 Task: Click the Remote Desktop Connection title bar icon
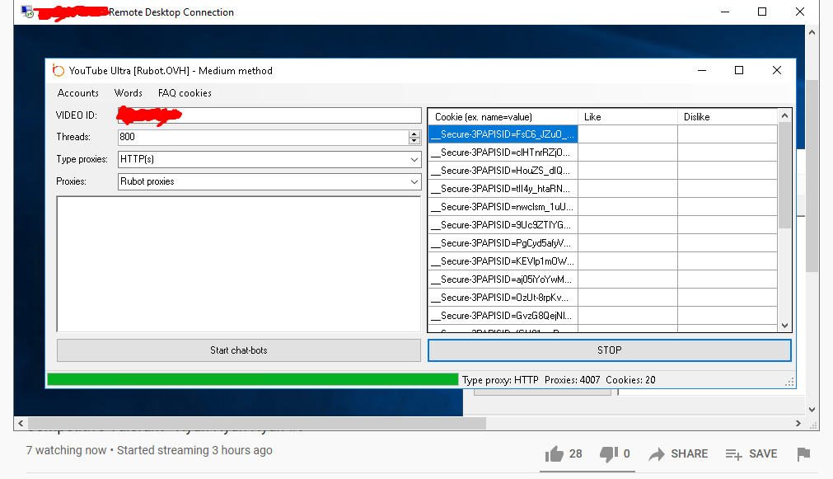(27, 12)
